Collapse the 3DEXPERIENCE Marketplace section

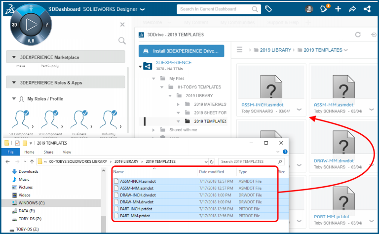[x=13, y=57]
